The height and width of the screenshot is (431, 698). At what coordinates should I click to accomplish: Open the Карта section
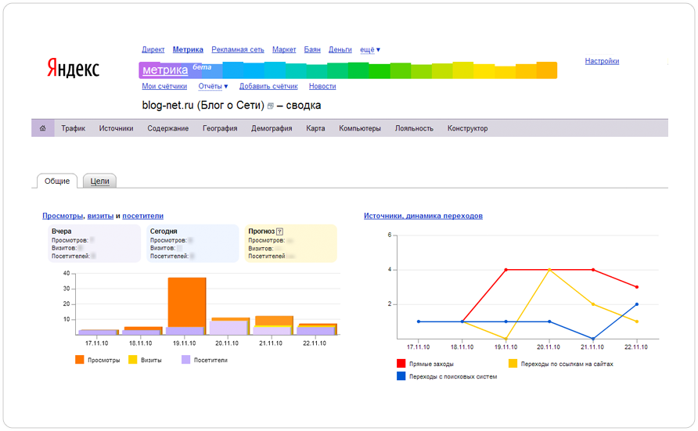pos(315,128)
